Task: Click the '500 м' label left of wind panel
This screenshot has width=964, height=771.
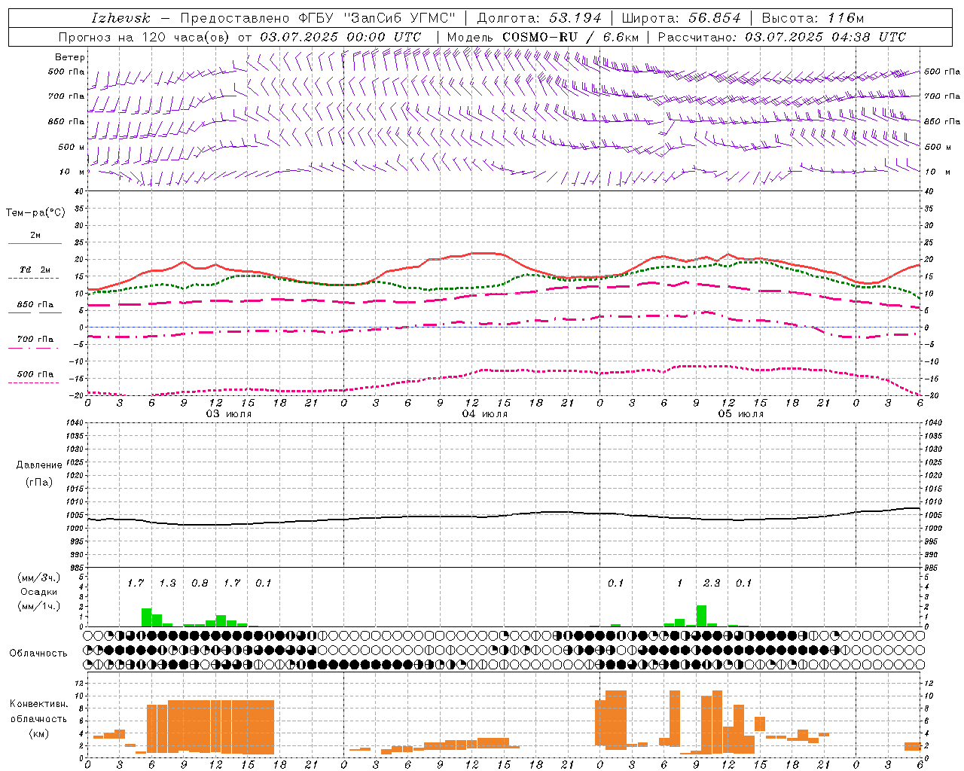Action: pos(71,147)
